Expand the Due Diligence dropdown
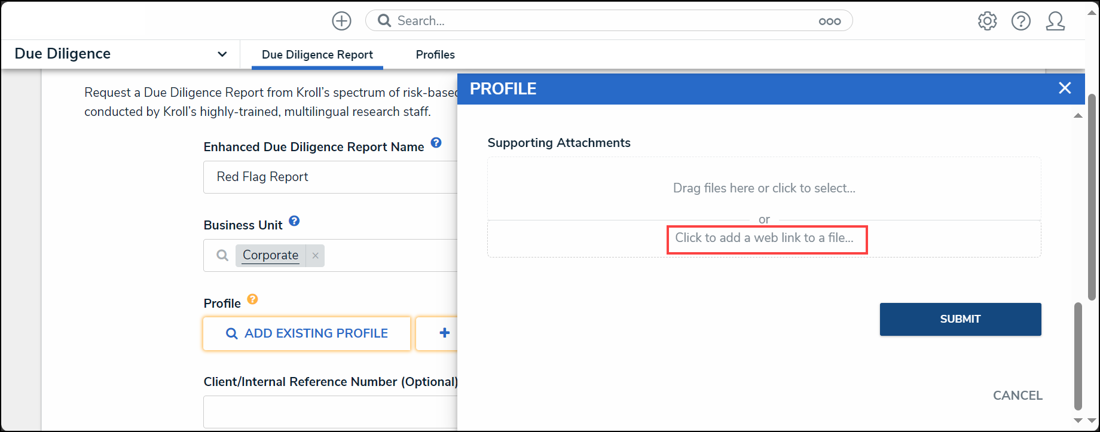 pyautogui.click(x=222, y=54)
